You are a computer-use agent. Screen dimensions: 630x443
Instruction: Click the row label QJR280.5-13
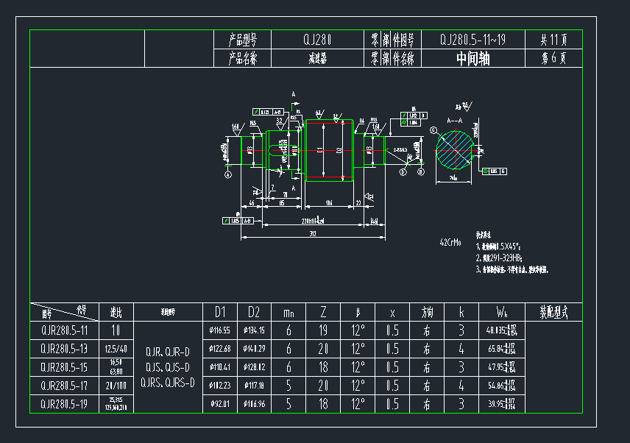64,349
